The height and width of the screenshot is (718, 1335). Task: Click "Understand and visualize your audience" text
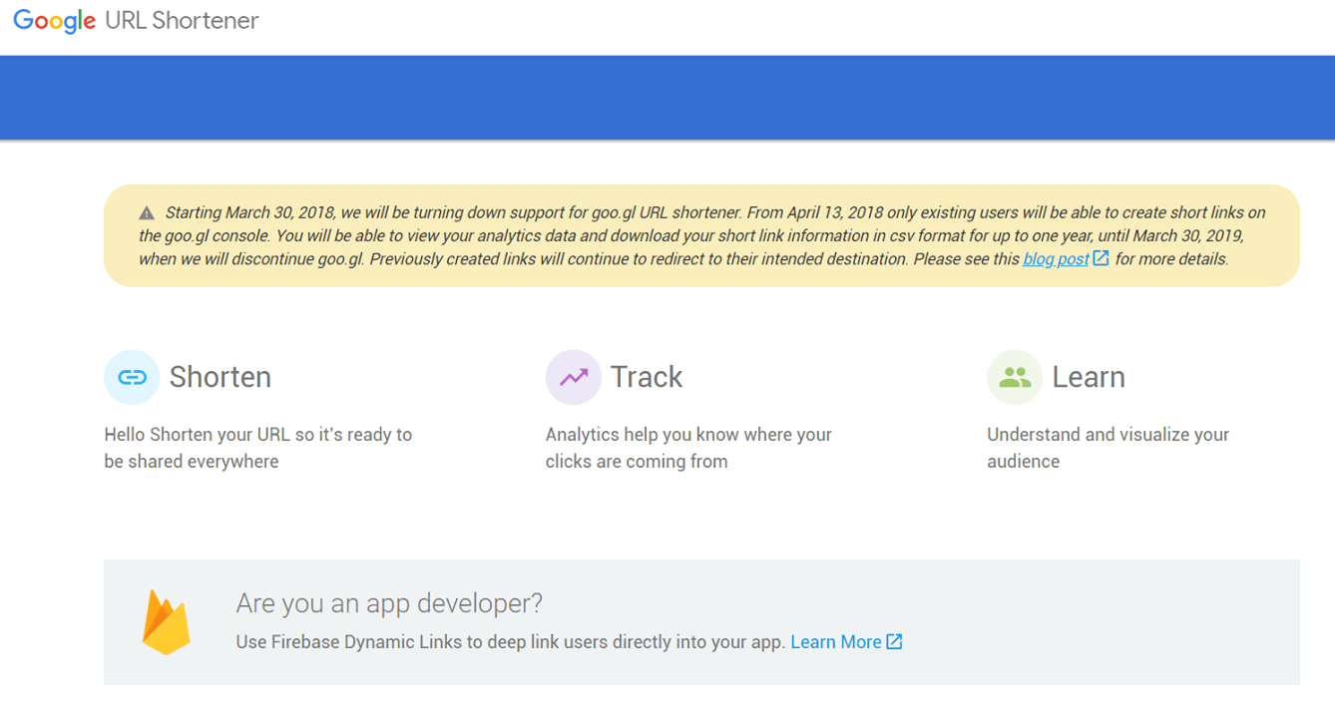tap(1107, 448)
